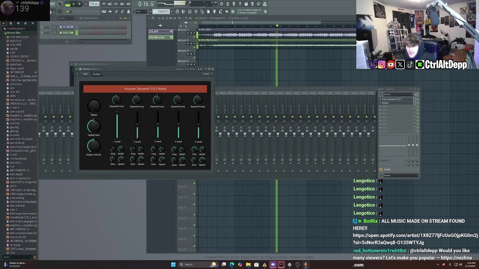
Task: Select the 12..EAT channel button
Action: tap(67, 27)
